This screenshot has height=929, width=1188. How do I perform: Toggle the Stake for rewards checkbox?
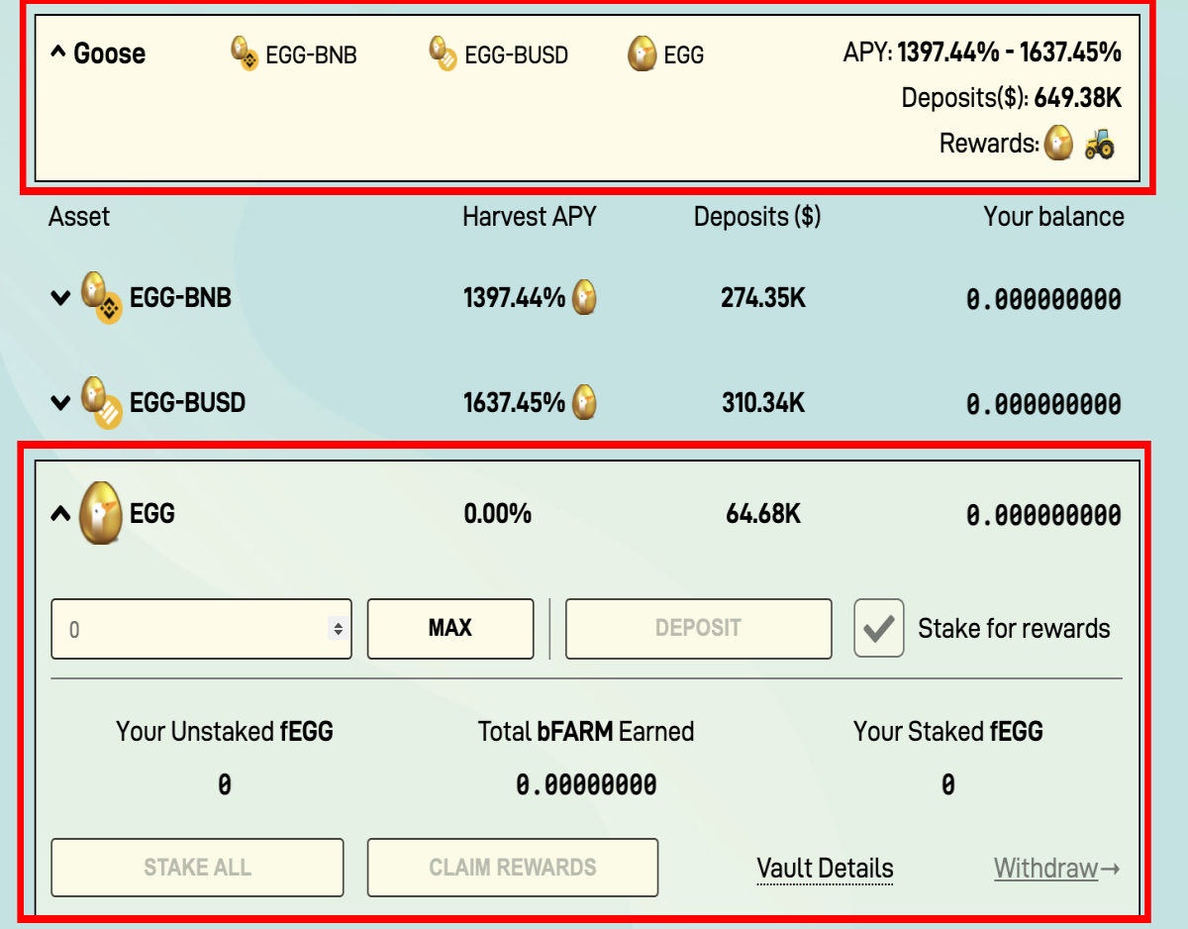(x=879, y=628)
